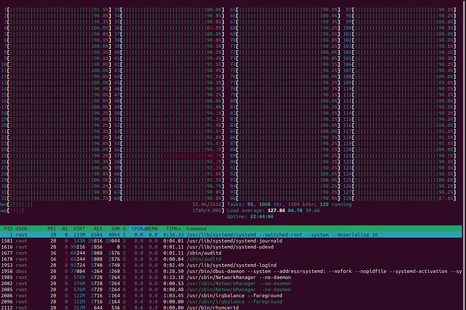Sort by the Command column header

[x=200, y=228]
